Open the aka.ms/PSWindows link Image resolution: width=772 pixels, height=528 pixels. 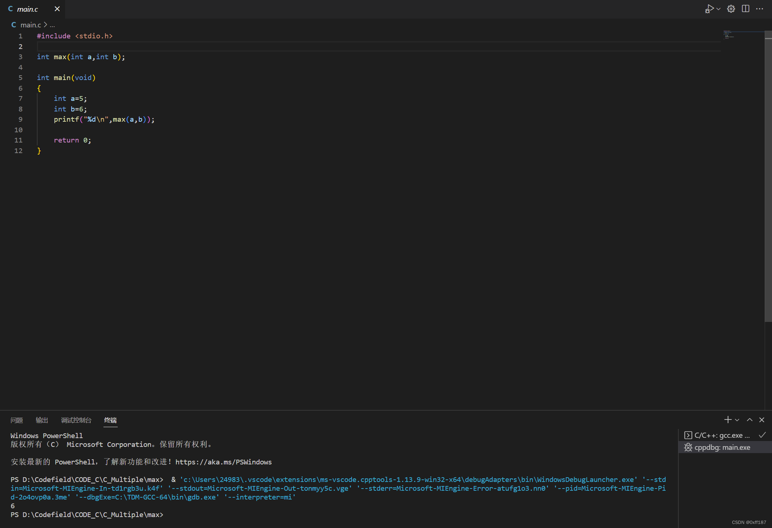[223, 462]
